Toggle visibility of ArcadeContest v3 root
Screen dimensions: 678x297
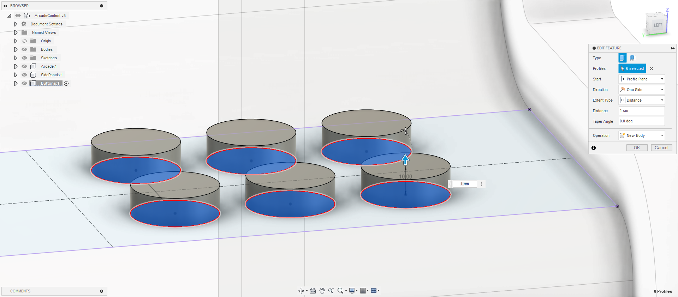pyautogui.click(x=18, y=16)
